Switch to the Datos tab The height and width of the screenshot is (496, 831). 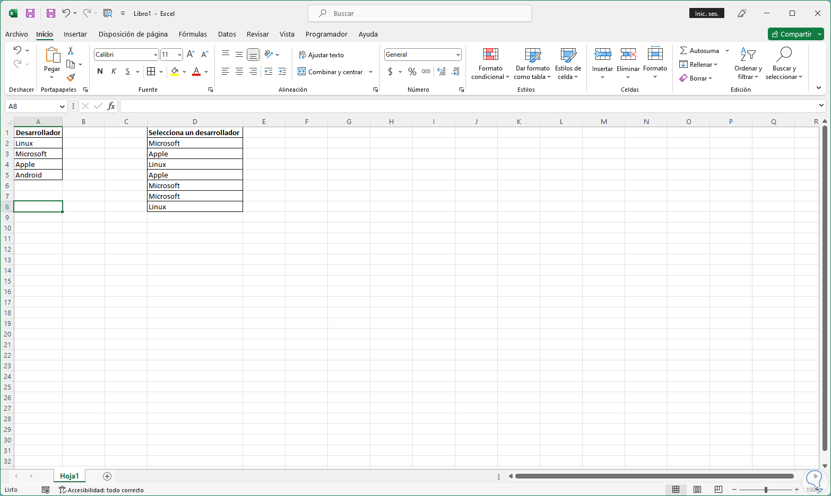[227, 34]
